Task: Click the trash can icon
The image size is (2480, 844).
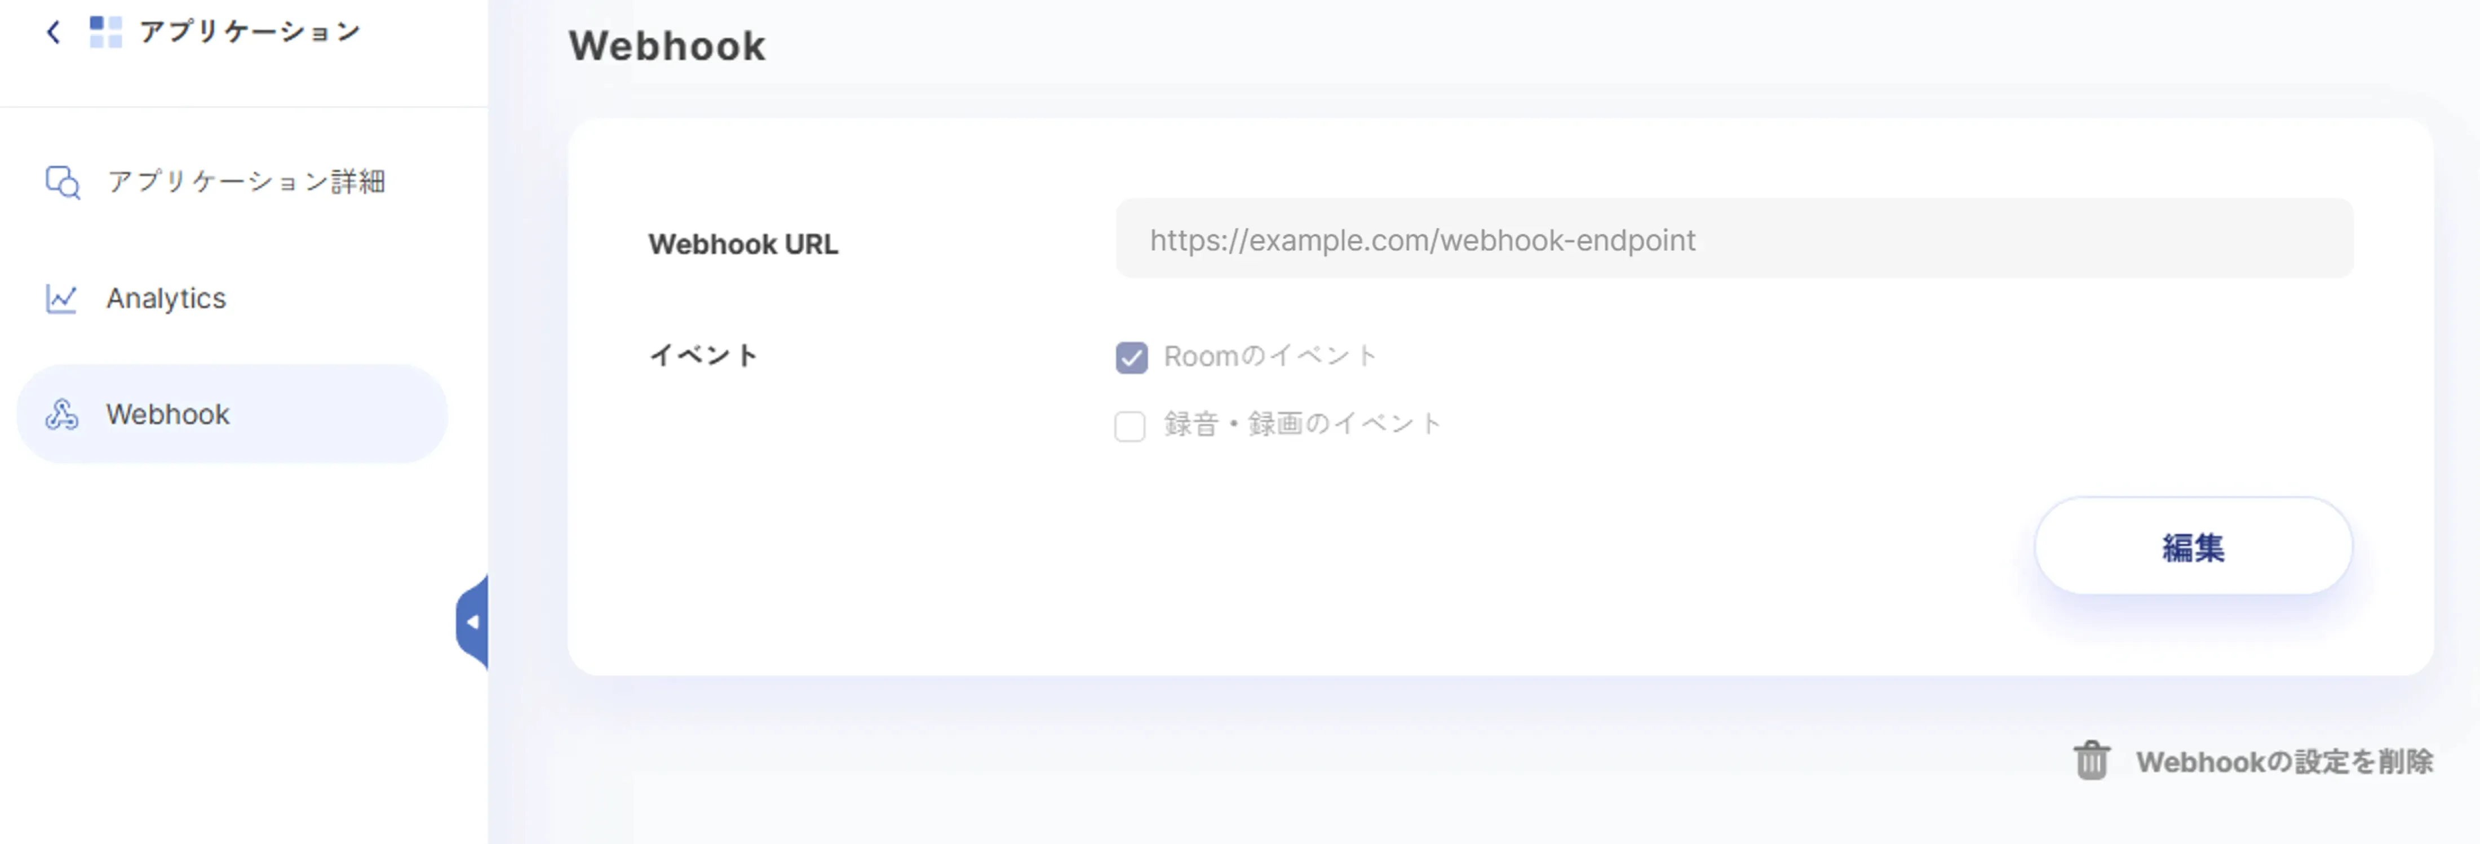Action: (2091, 760)
